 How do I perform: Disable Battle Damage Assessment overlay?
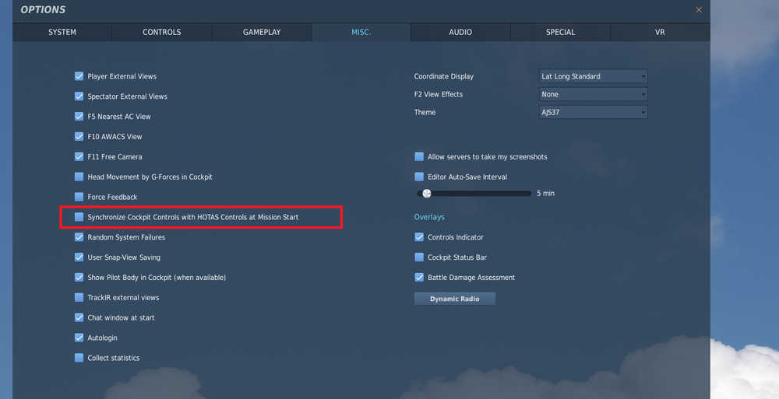click(x=419, y=278)
